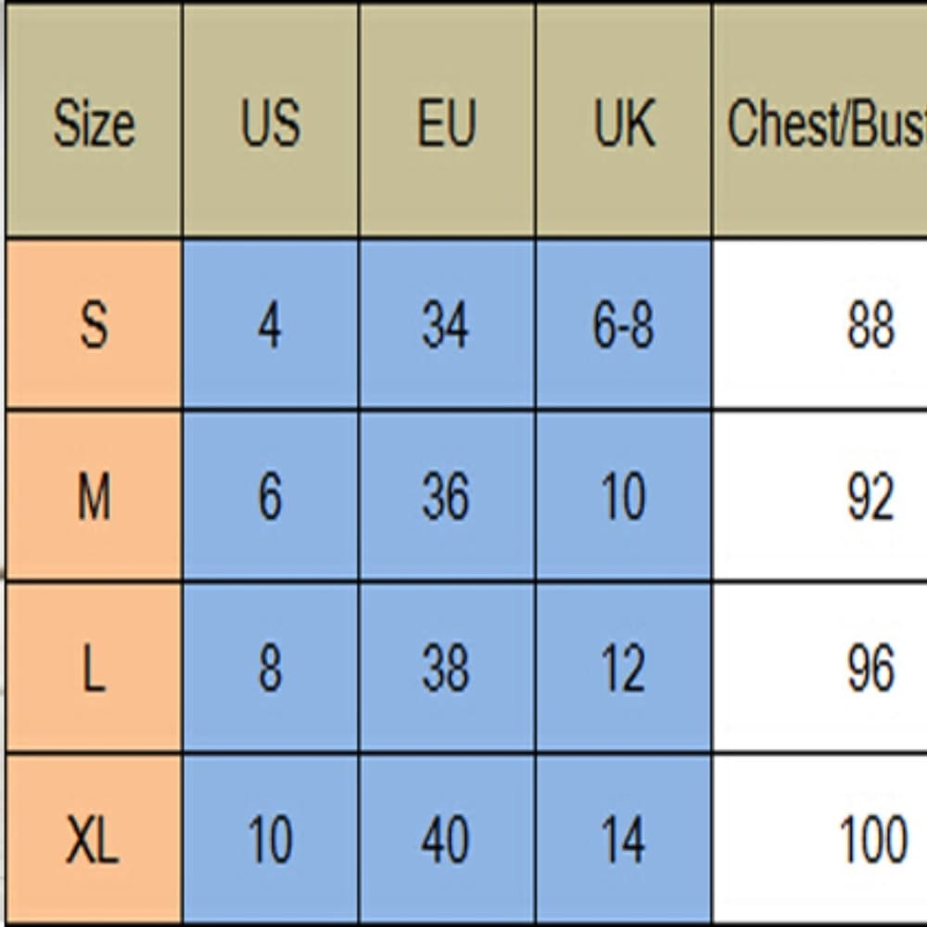Select the UK header cell
Viewport: 927px width, 927px height.
[624, 121]
